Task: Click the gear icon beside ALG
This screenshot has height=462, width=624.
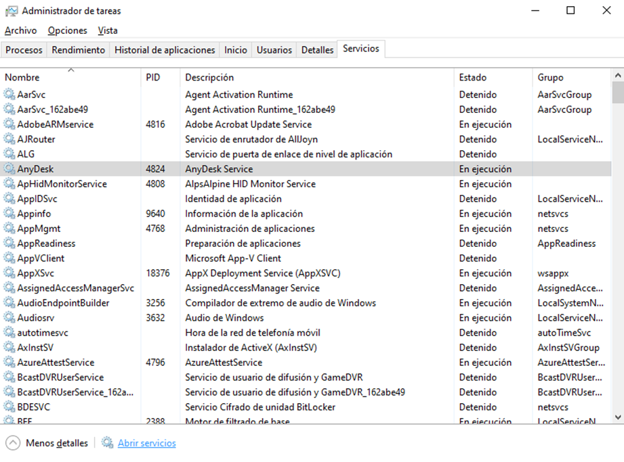Action: [9, 154]
